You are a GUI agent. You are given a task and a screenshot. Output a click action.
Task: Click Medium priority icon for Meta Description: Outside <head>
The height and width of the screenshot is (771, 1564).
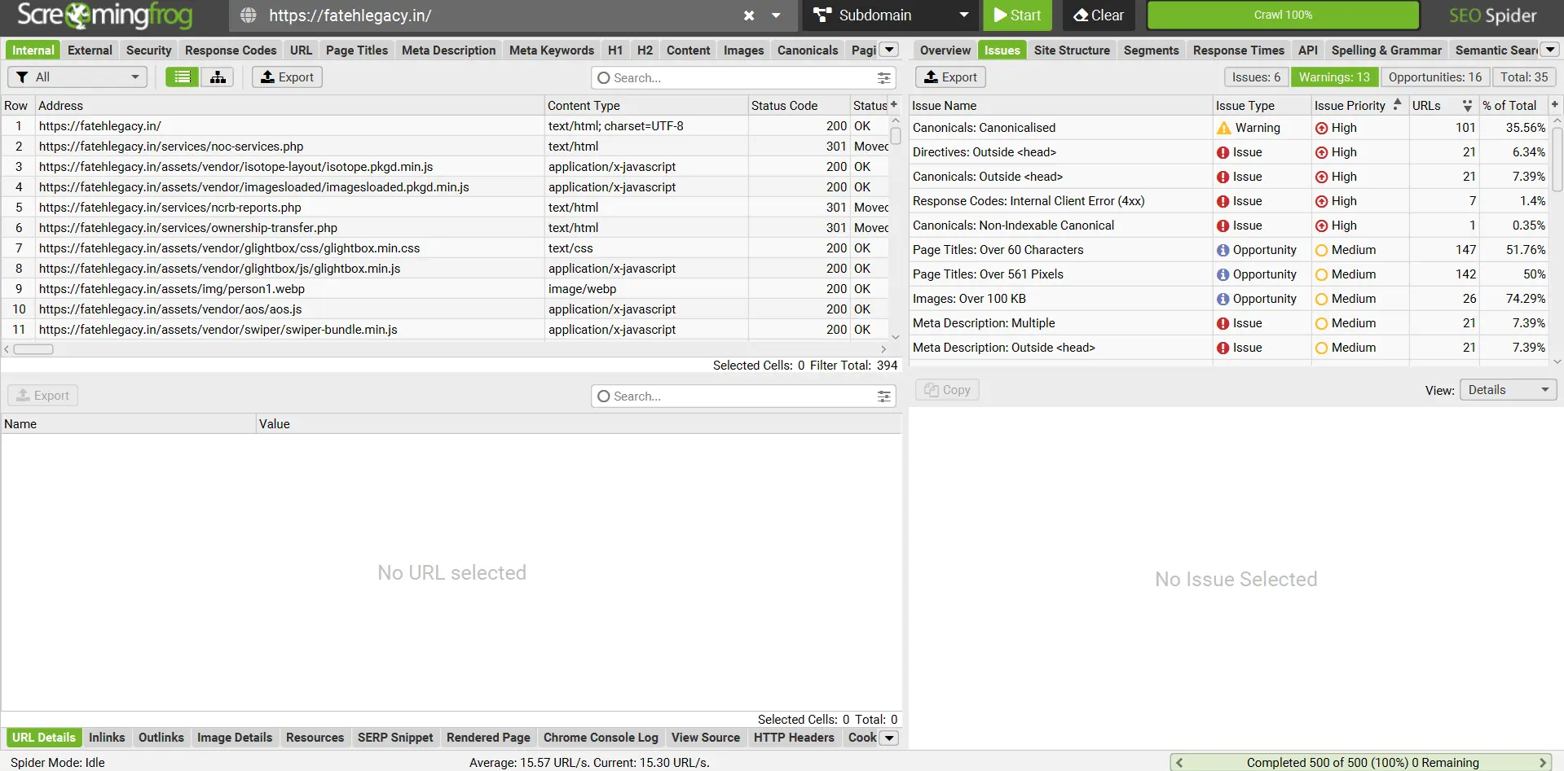click(1322, 348)
